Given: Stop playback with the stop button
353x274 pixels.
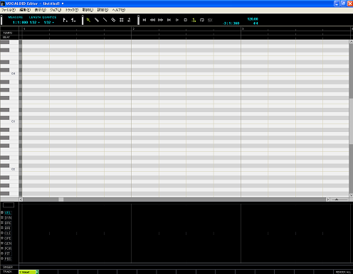Looking at the screenshot, I should 185,20.
